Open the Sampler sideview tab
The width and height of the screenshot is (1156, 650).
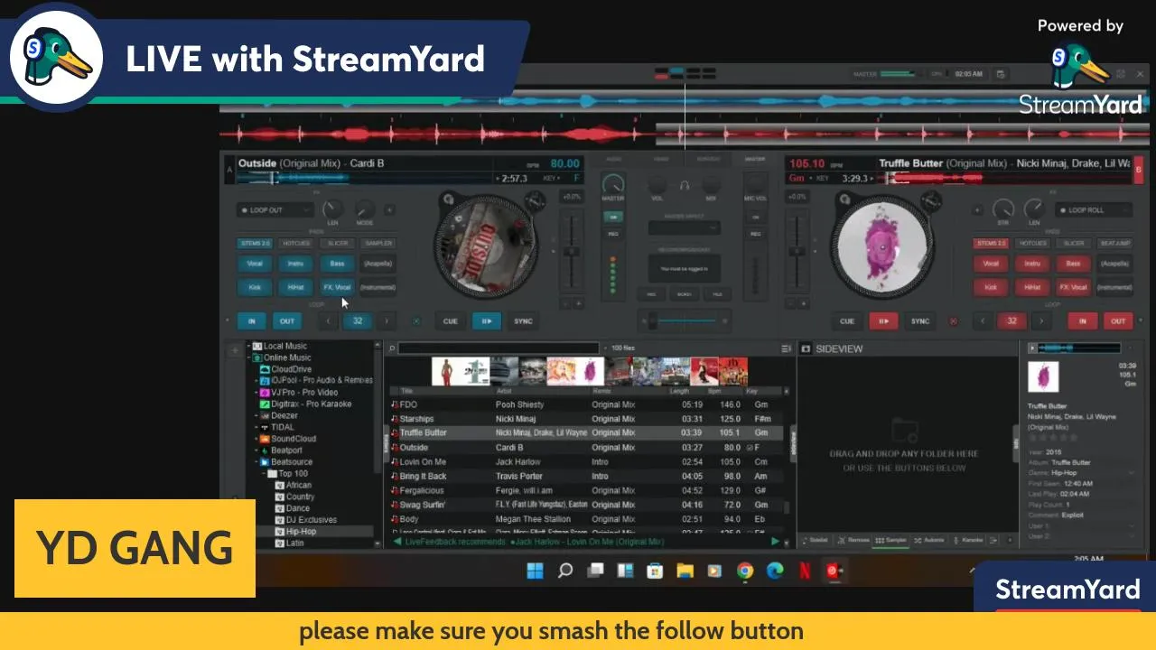point(891,540)
